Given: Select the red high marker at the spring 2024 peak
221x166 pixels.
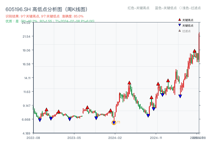Looking at the screenshot, I should pos(129,83).
